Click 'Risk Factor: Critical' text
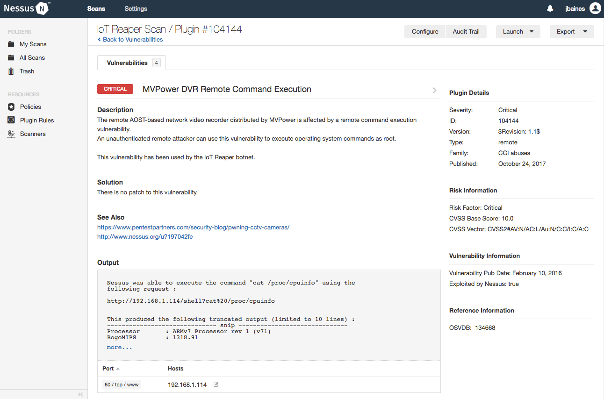This screenshot has width=604, height=399. (x=476, y=207)
